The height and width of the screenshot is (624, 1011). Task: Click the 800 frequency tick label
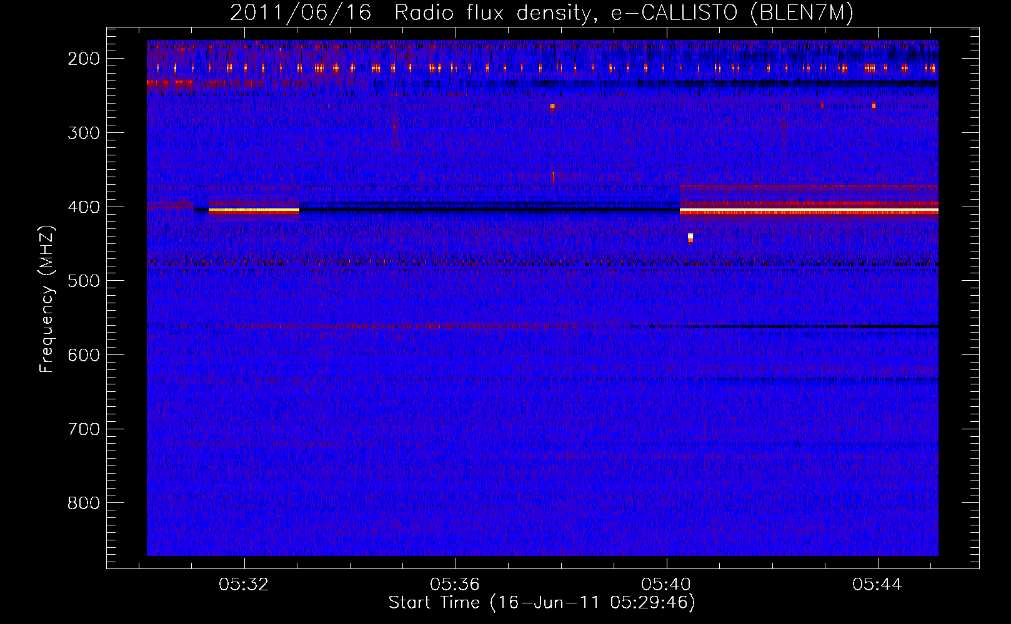tap(84, 503)
